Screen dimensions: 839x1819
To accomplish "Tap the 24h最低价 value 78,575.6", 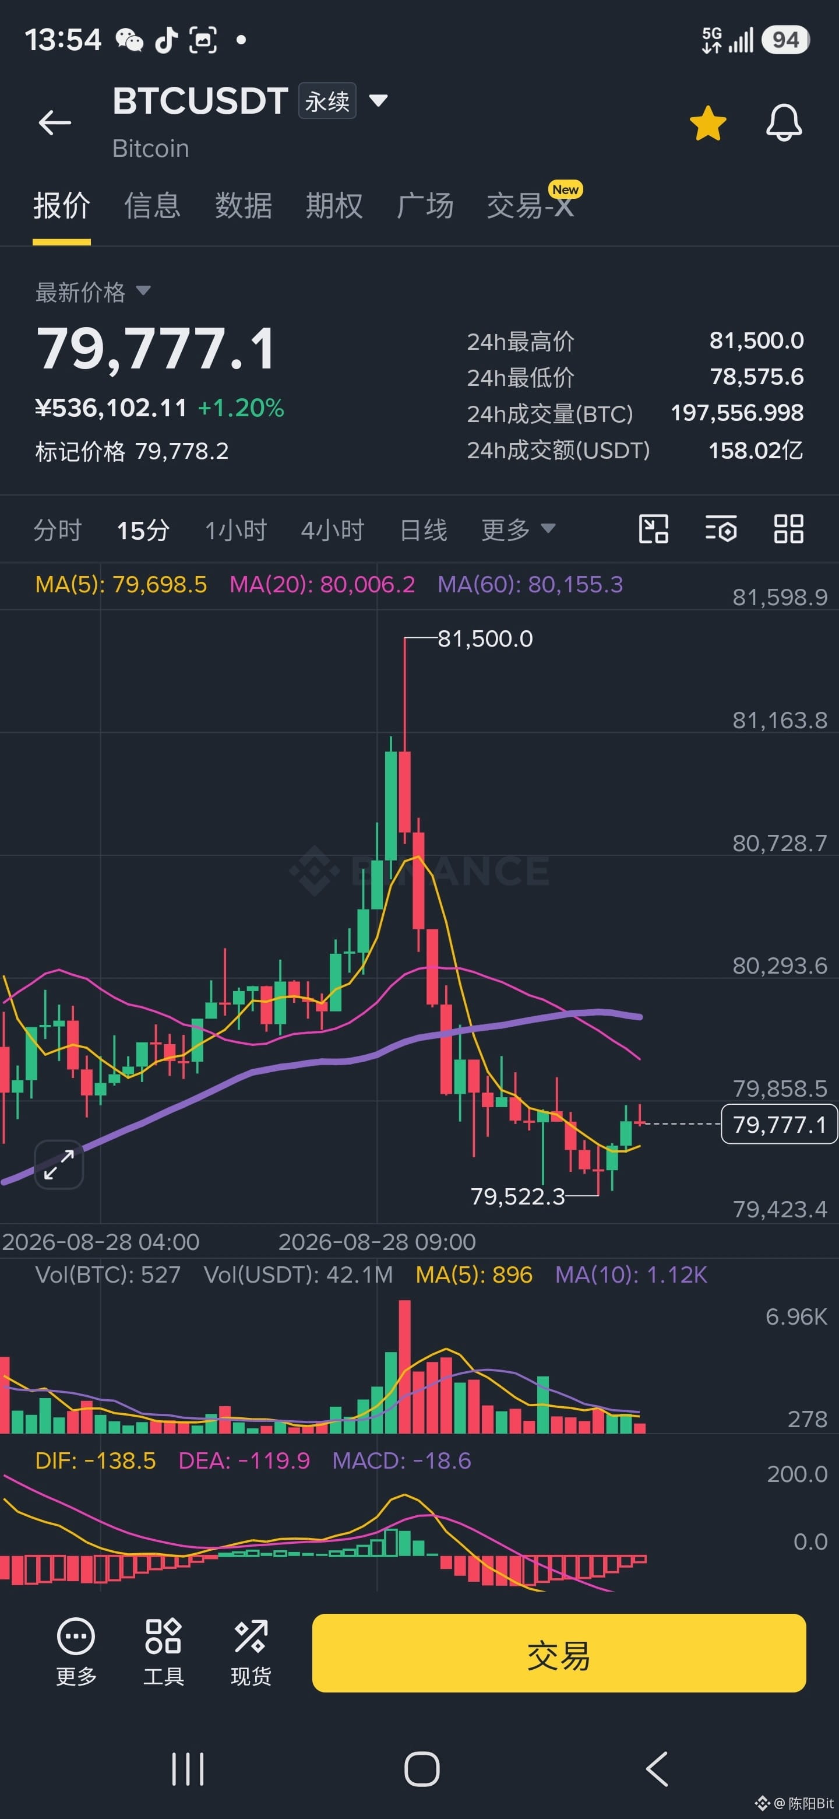I will click(756, 377).
